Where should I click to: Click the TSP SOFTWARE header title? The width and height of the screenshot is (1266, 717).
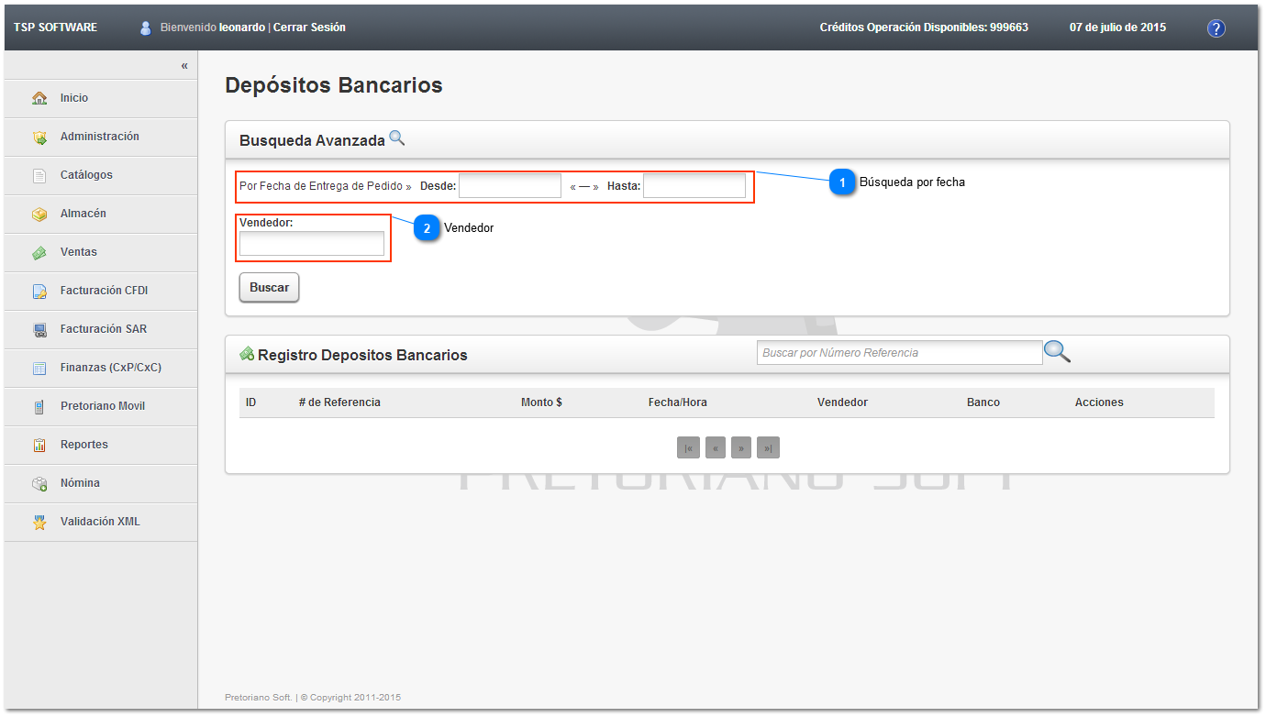pos(55,28)
